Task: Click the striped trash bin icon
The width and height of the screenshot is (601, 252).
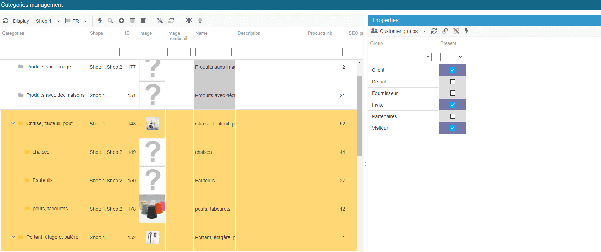Action: coord(143,21)
